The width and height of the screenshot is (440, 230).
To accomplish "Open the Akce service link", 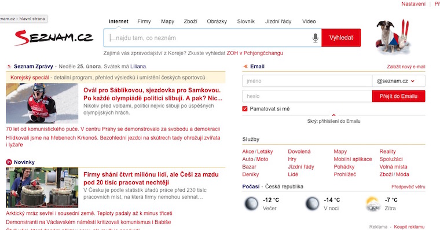I will (248, 151).
